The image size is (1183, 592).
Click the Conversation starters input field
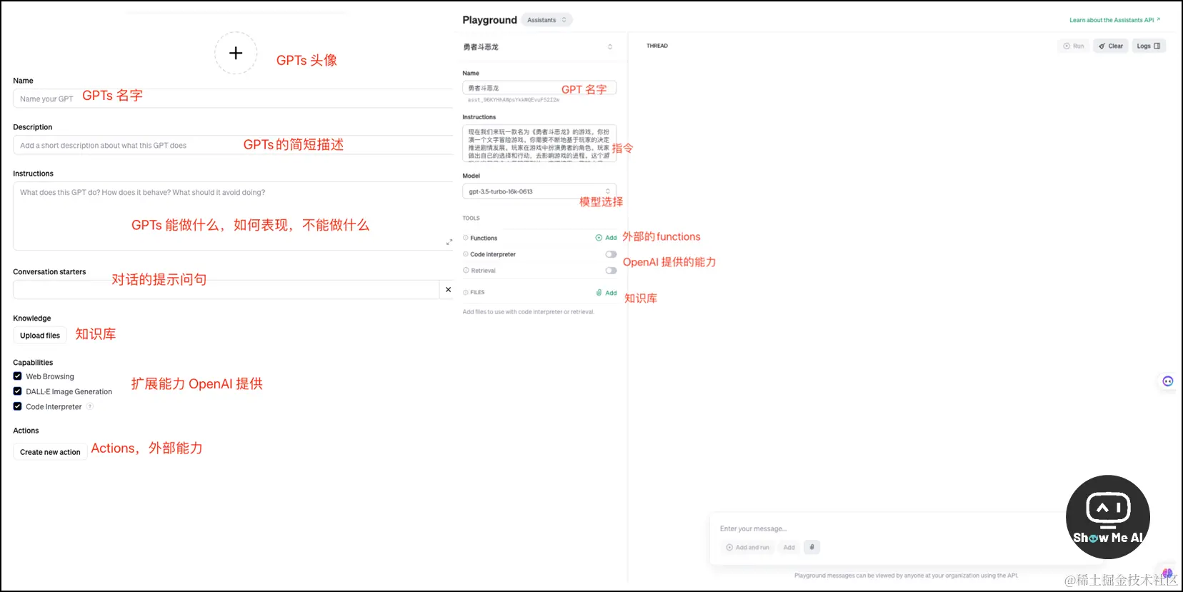point(226,289)
